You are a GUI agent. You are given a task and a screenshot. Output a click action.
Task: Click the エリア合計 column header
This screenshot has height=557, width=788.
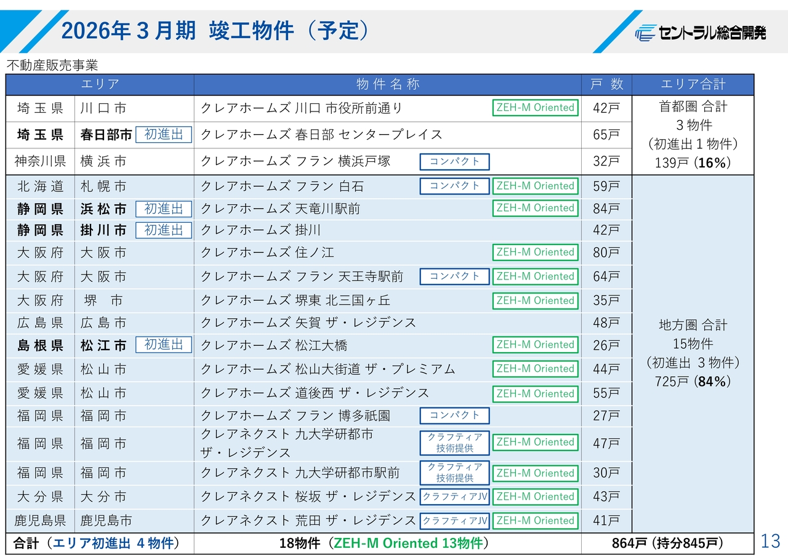click(x=693, y=84)
